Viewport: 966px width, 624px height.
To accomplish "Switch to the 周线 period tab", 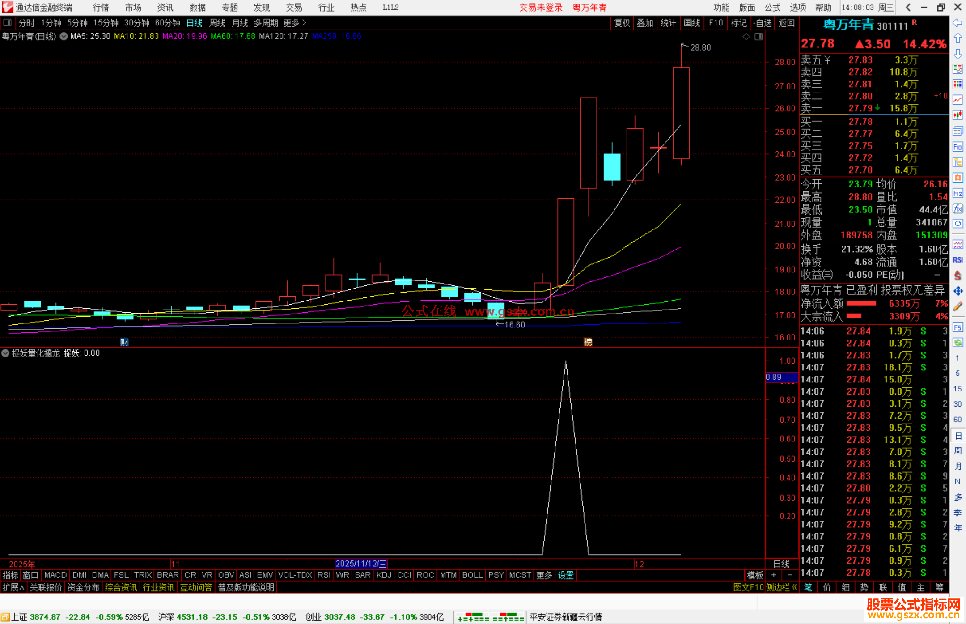I will [x=217, y=23].
